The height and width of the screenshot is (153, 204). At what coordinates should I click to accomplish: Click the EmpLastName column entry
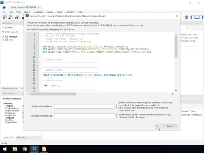[12, 108]
